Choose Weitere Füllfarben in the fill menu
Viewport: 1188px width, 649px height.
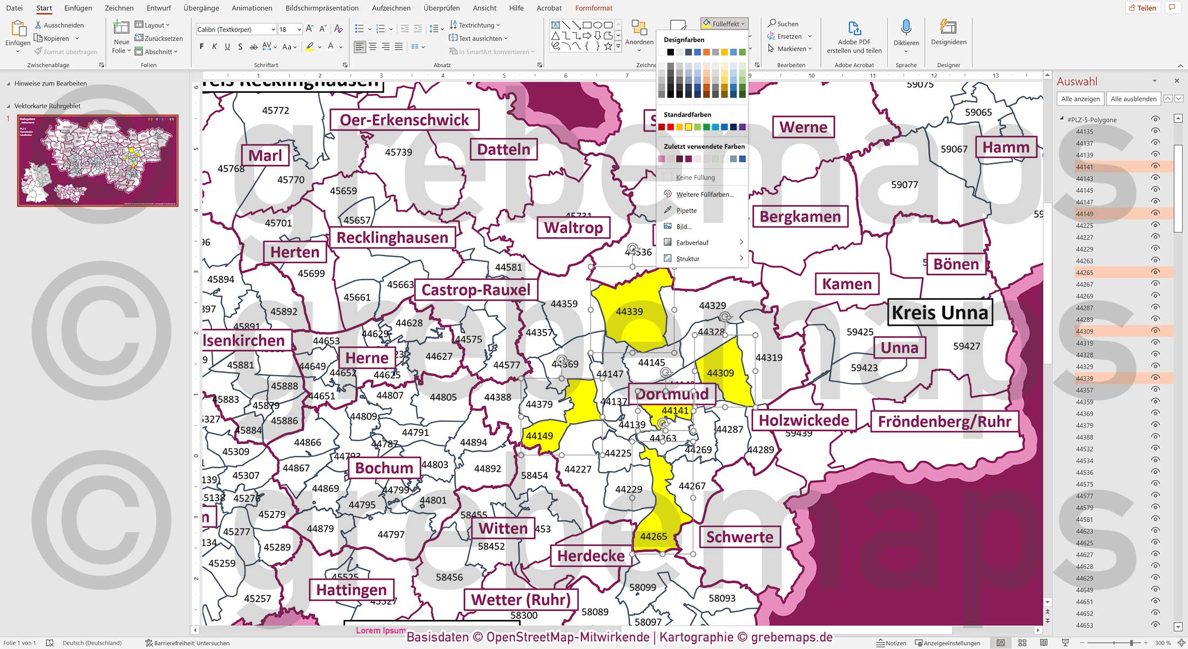[705, 194]
